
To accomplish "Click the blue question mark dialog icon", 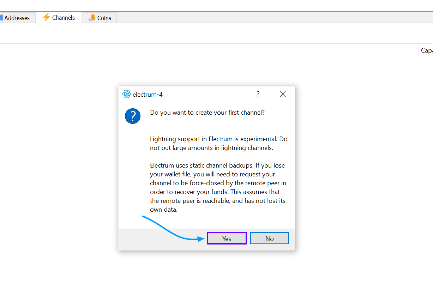I will 133,116.
